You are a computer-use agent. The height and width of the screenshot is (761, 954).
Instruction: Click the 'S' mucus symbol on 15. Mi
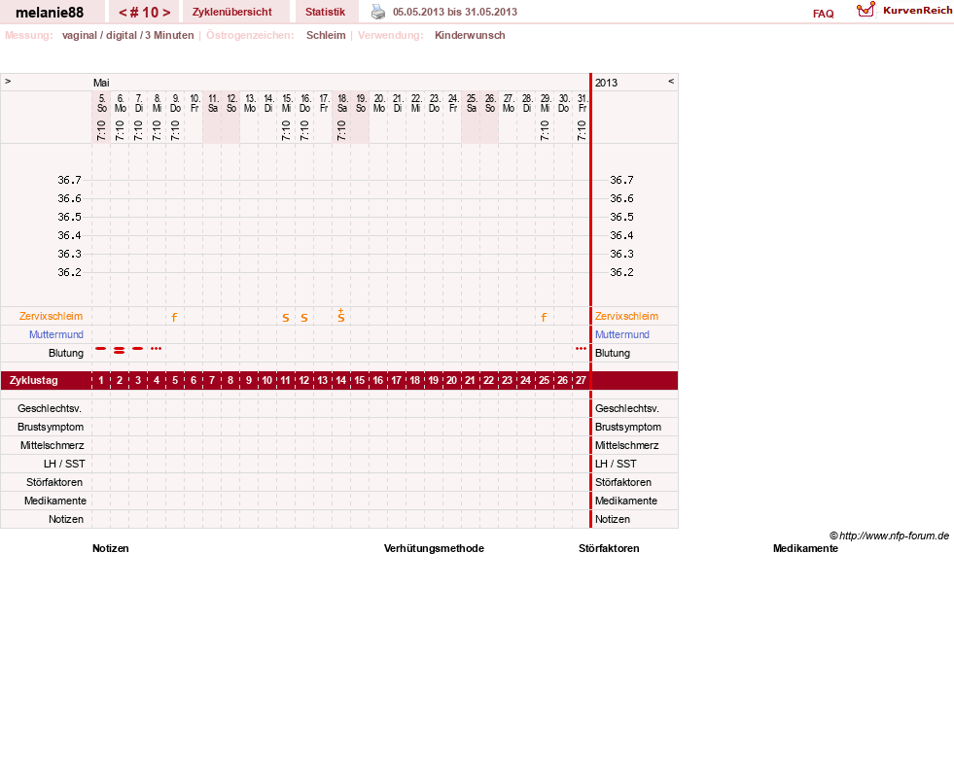(x=285, y=317)
